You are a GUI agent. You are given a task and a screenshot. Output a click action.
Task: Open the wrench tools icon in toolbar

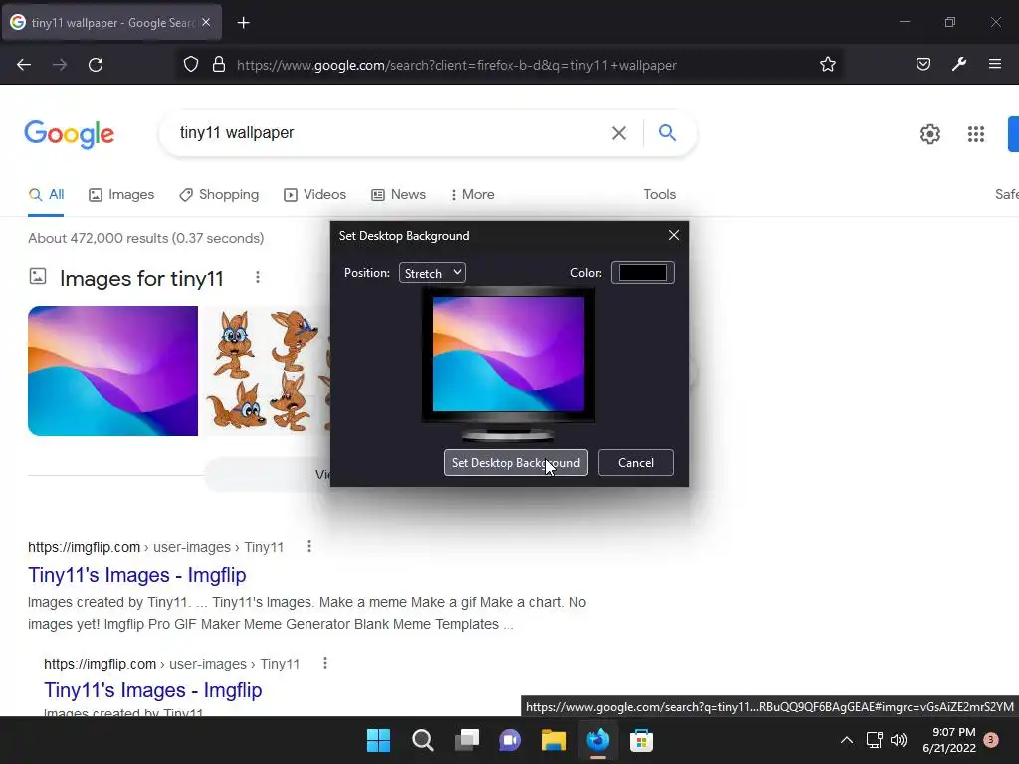959,64
